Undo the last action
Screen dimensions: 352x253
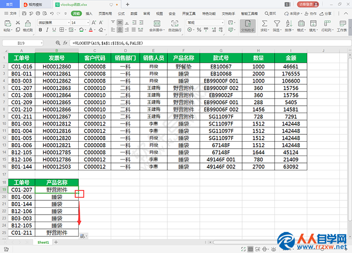point(52,13)
